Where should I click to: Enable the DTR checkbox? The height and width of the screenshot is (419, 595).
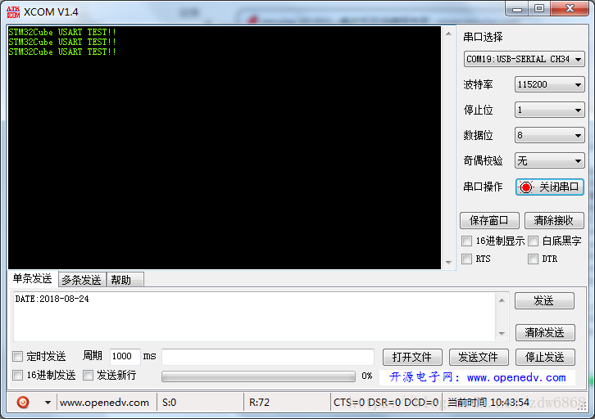tap(534, 259)
